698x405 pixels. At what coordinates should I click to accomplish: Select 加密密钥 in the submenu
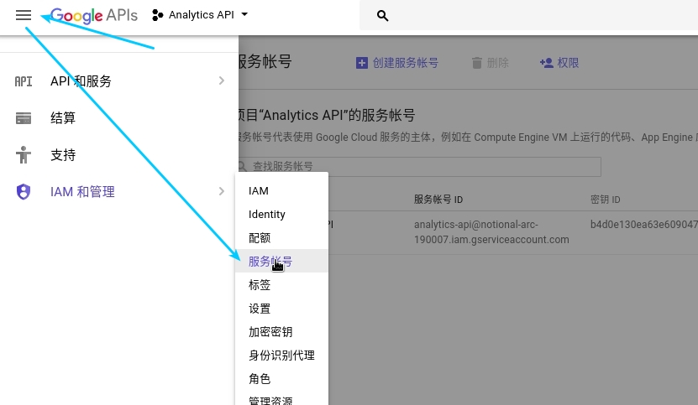[281, 332]
